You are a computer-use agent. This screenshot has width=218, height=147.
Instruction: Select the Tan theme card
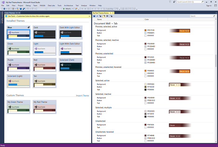tap(45, 81)
